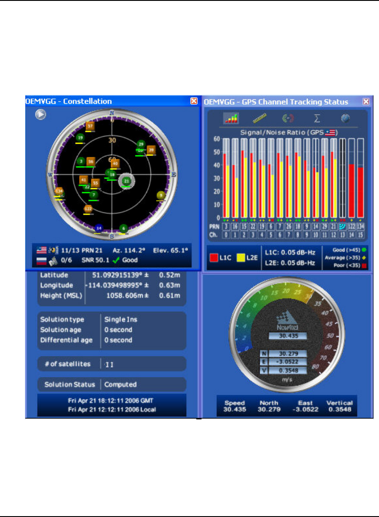Click the 'Elev. 65.1°' readout

point(170,250)
